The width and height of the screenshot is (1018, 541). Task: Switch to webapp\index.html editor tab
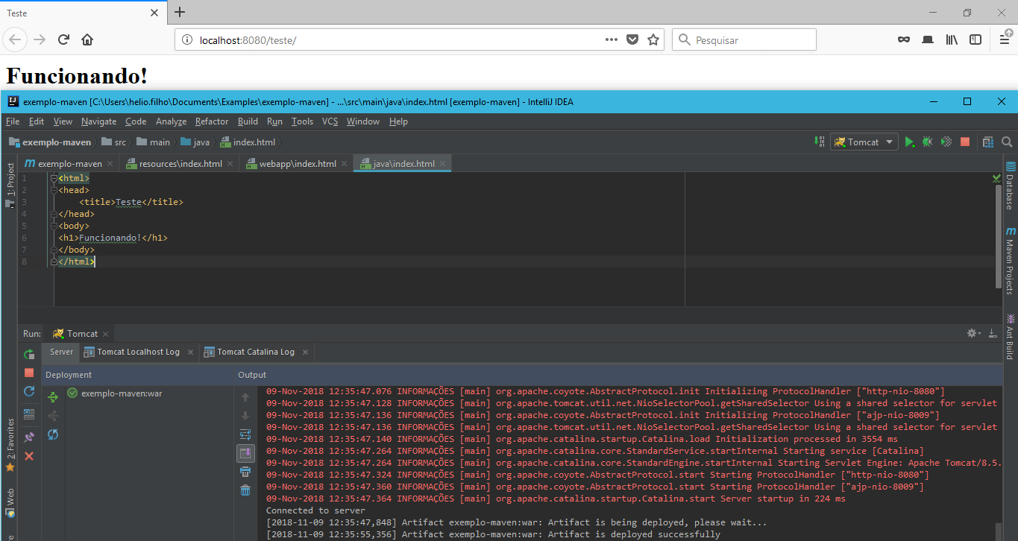click(x=297, y=163)
